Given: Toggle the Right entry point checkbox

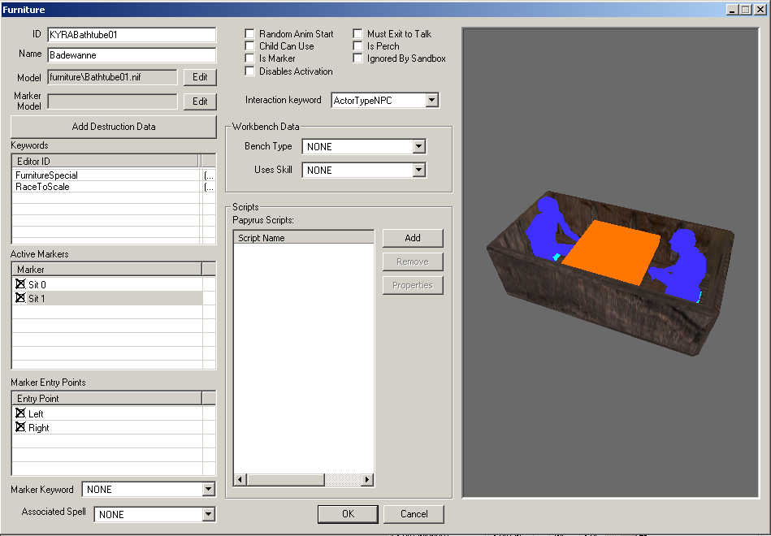Looking at the screenshot, I should pyautogui.click(x=20, y=427).
